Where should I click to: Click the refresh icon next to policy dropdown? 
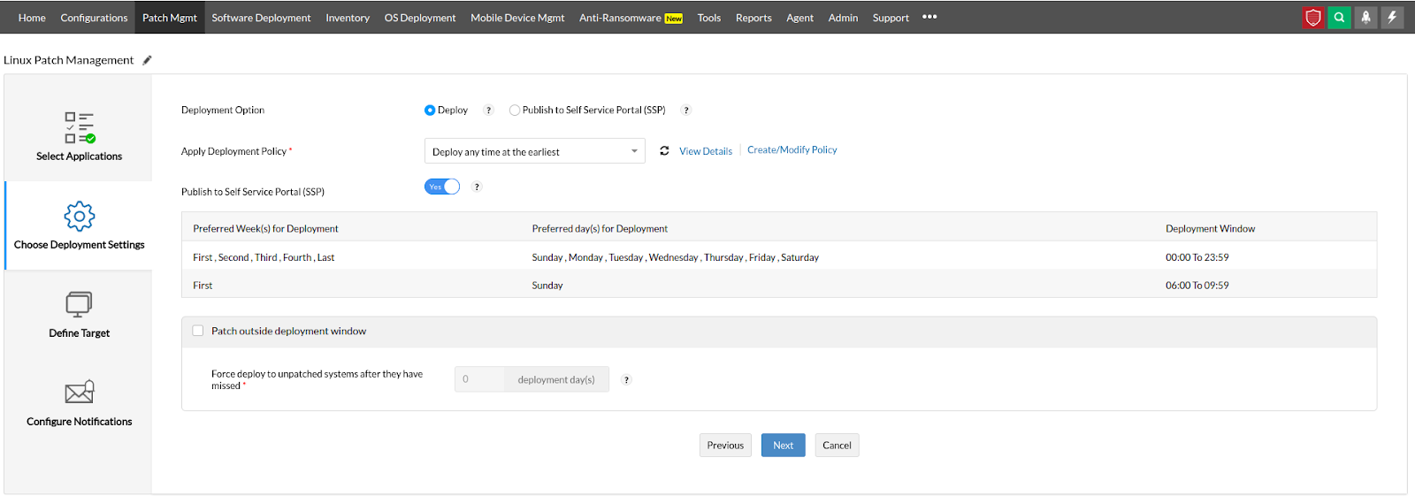coord(664,151)
